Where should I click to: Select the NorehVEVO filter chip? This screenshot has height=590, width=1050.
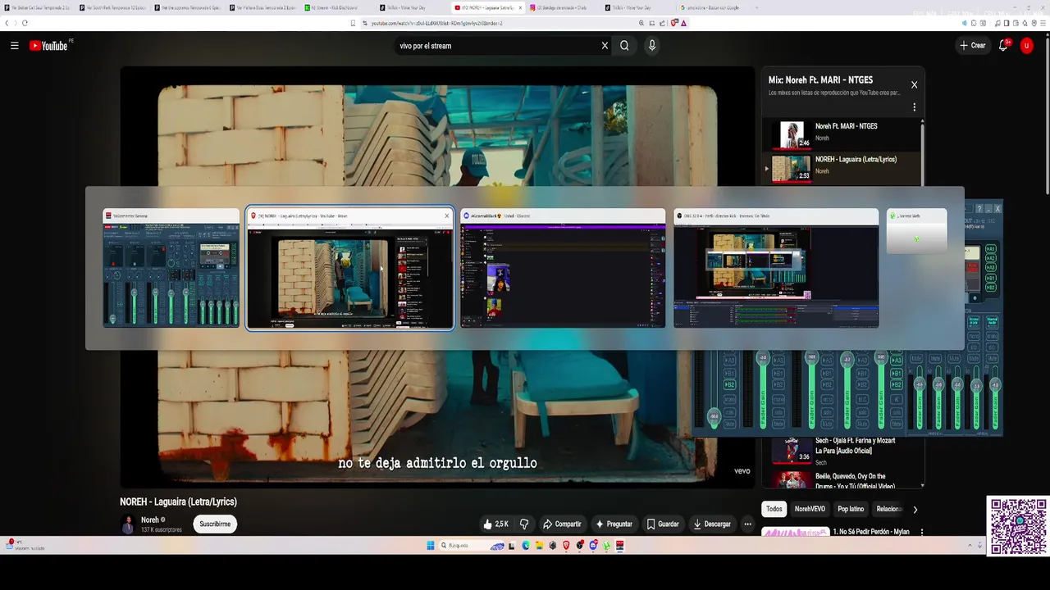(x=810, y=509)
